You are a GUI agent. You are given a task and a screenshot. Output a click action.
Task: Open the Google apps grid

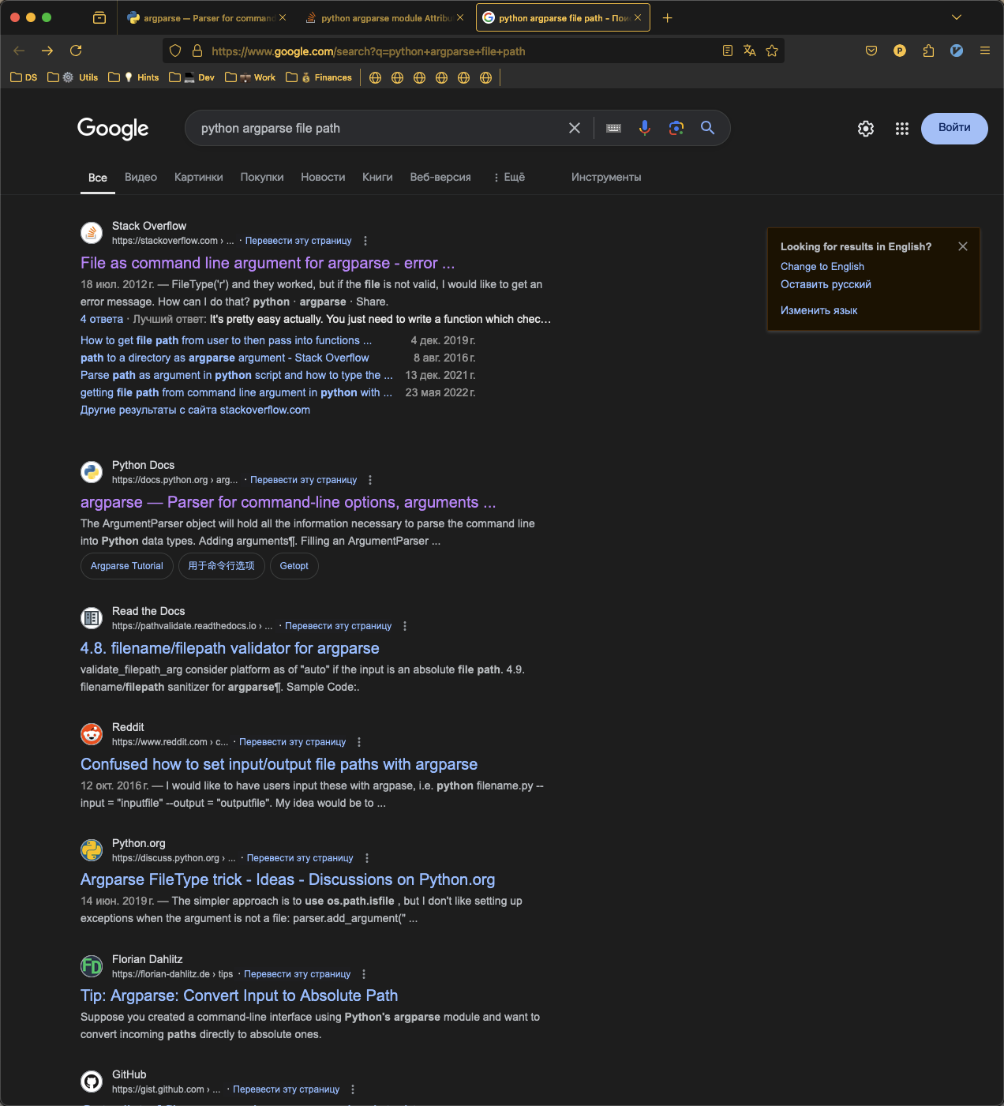(902, 129)
